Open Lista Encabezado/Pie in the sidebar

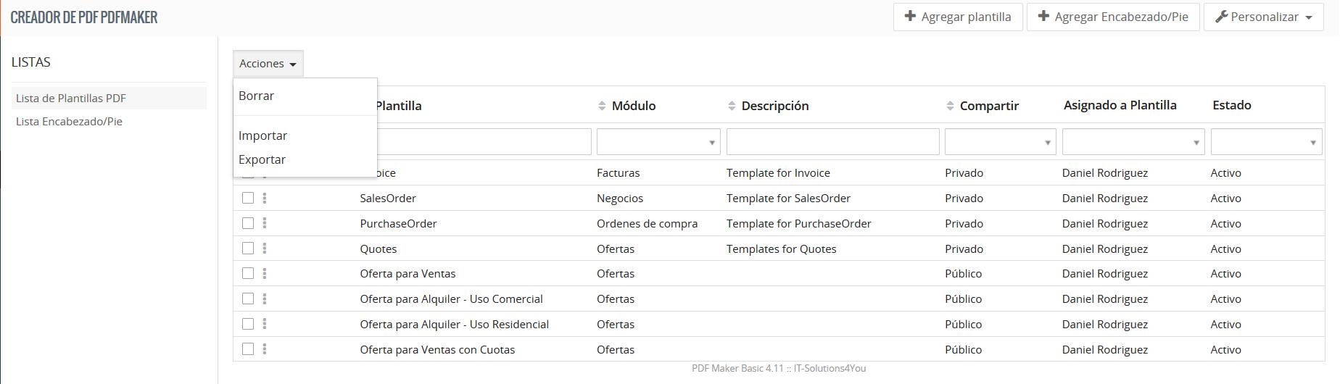(69, 122)
